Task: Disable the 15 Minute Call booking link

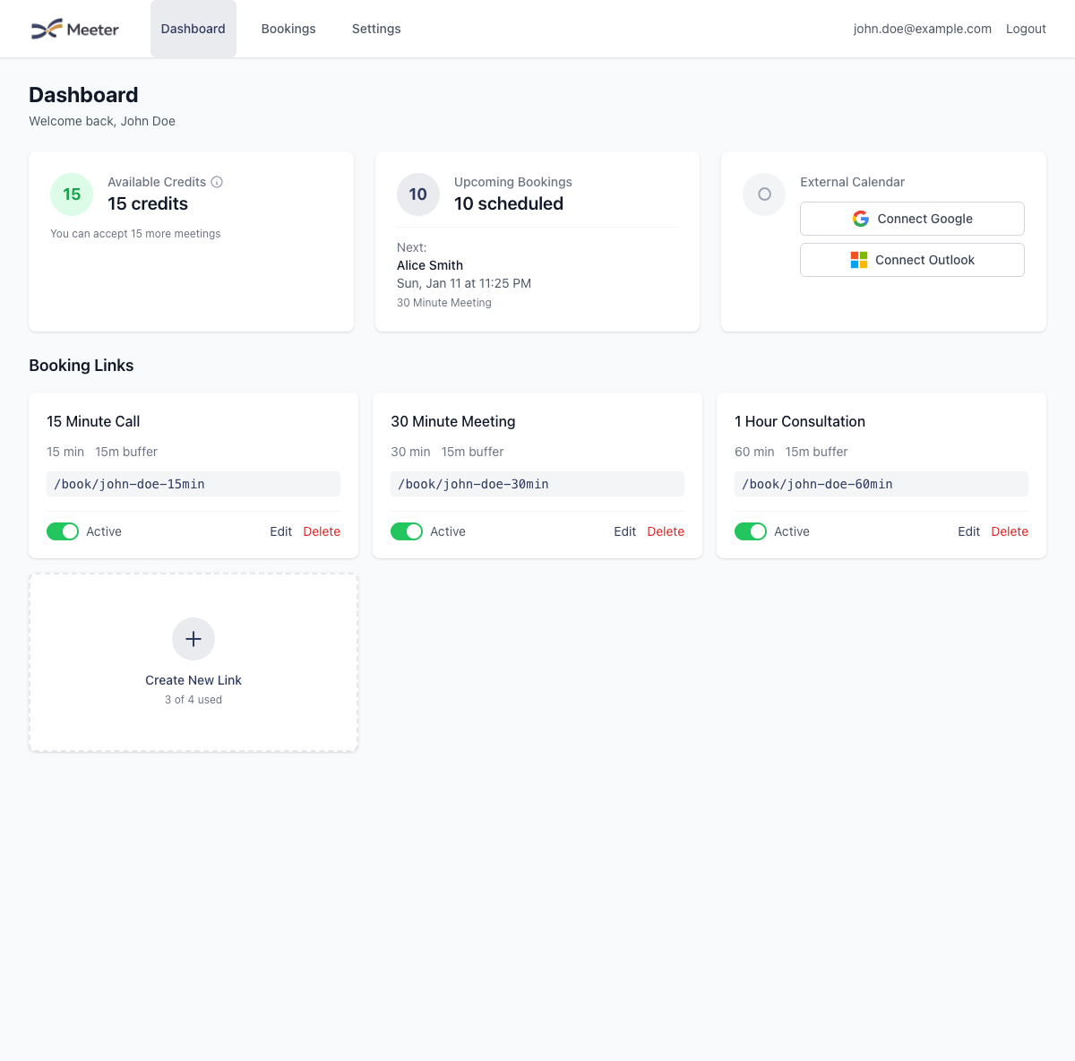Action: (x=63, y=531)
